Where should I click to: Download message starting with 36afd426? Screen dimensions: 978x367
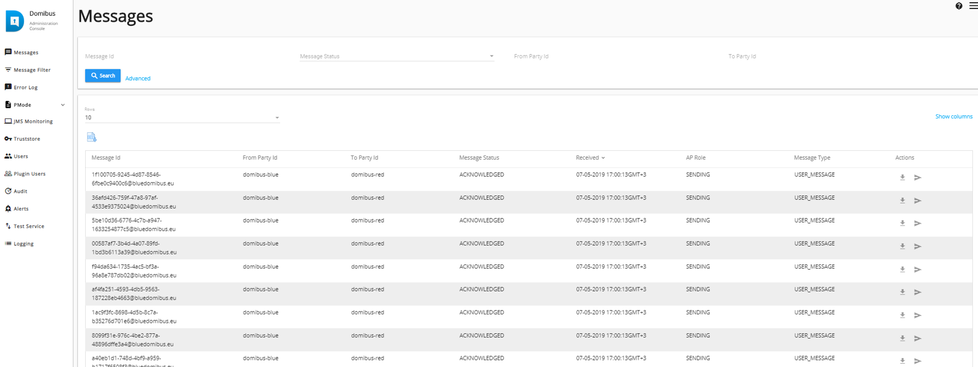902,201
